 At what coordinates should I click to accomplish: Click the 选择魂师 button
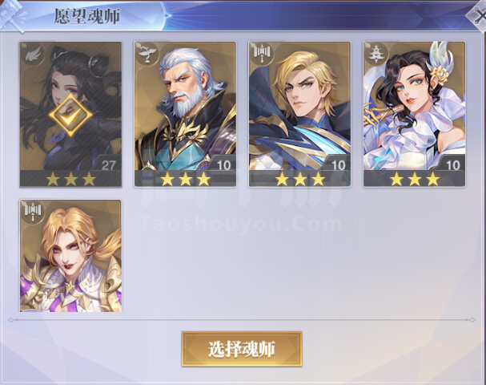pyautogui.click(x=242, y=349)
